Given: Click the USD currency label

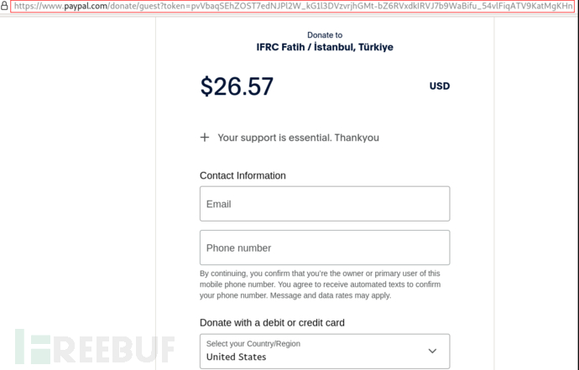Looking at the screenshot, I should point(439,86).
